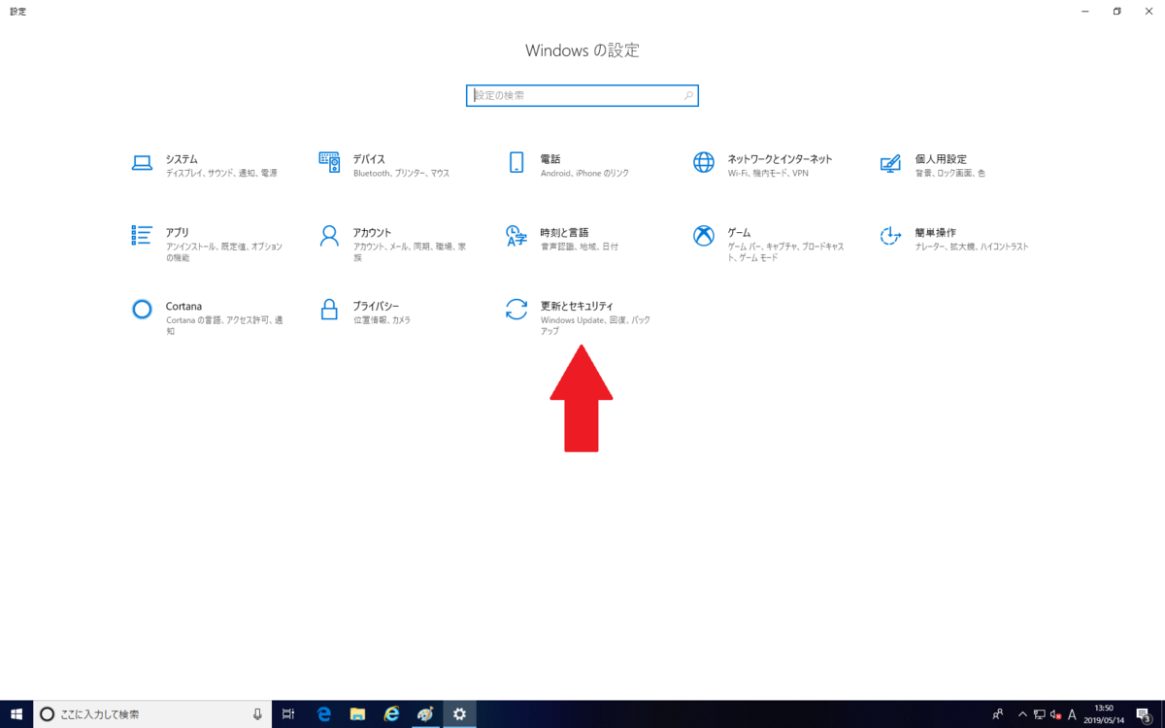Click the text 'ナレーター、拡大鏡、ハイコントラスト'
Screen dimensions: 1165x728
(x=971, y=247)
